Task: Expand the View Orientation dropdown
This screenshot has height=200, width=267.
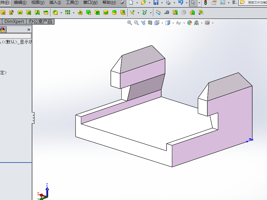Action: 162,23
